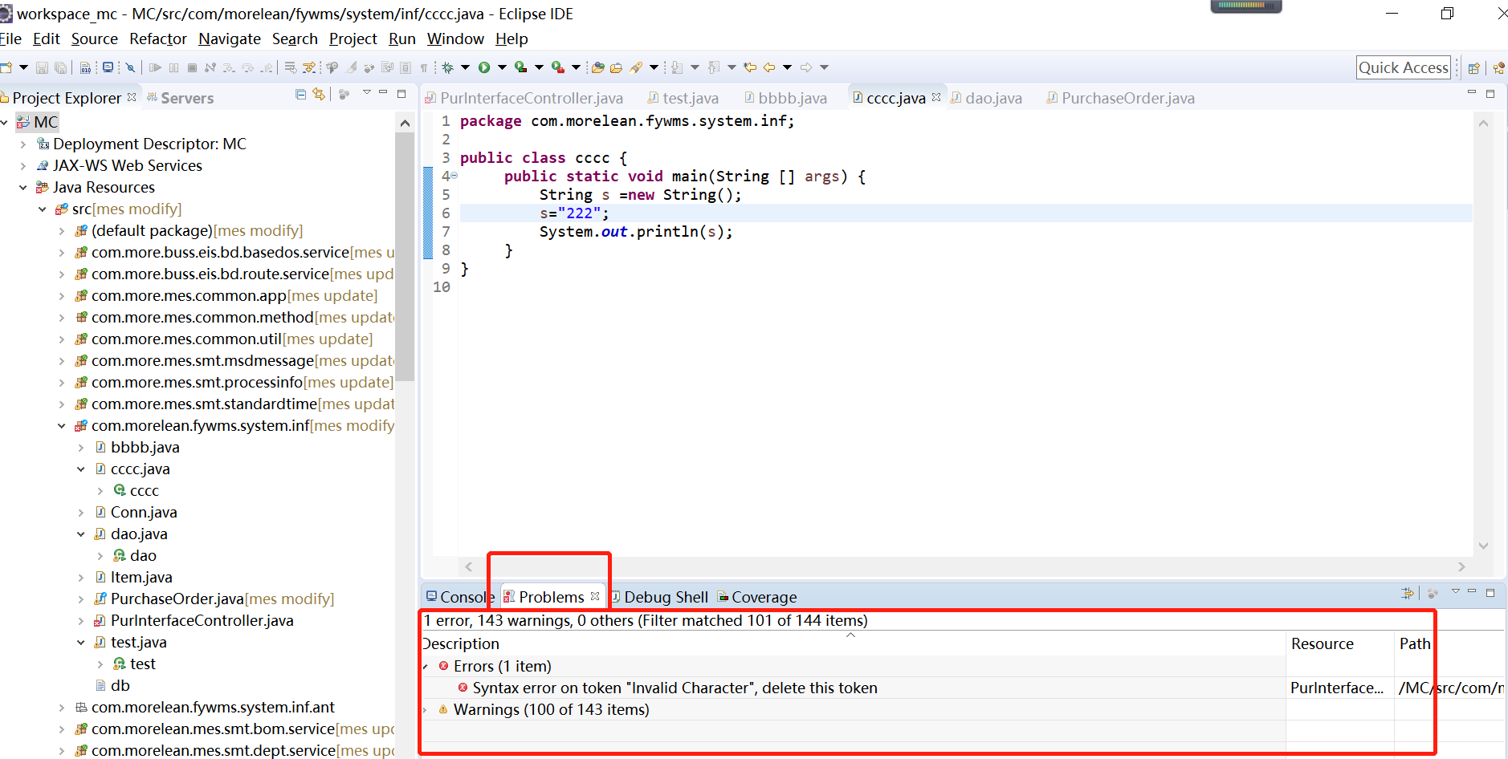
Task: Click the Quick Access search field
Action: [1404, 68]
